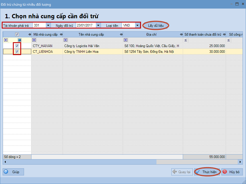Uncheck the CTY_HAIVAN supplier row checkbox
The image size is (246, 184).
17,46
